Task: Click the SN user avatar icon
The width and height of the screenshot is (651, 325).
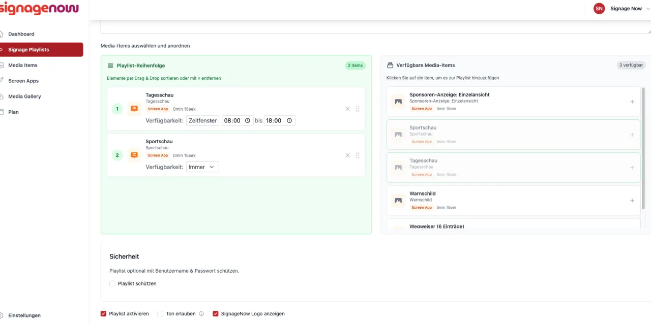Action: (599, 8)
